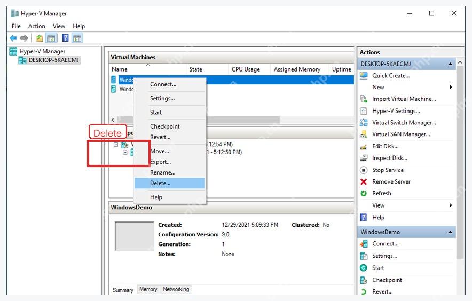This screenshot has height=301, width=472.
Task: Click the CPU Usage column header
Action: (249, 69)
